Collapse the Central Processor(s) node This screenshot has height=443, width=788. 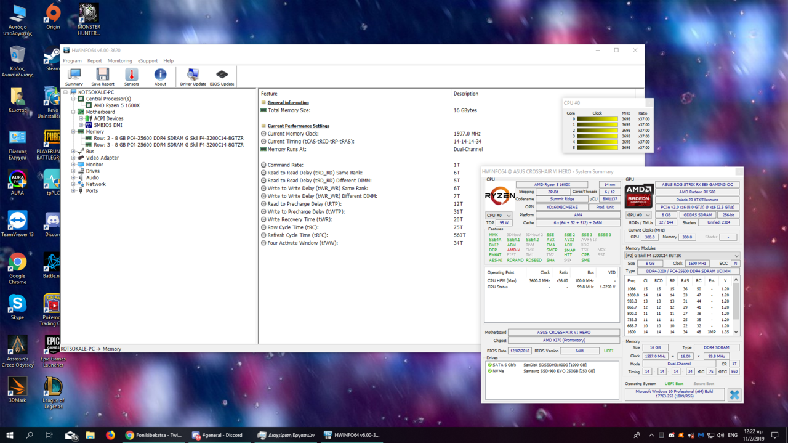[x=73, y=99]
